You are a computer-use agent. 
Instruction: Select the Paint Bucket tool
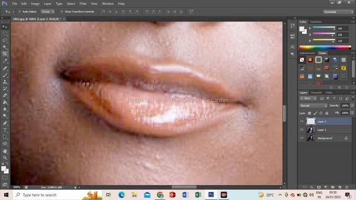[5, 102]
